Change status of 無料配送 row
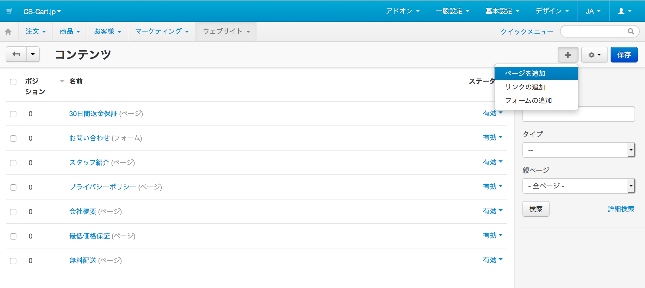 coord(492,260)
